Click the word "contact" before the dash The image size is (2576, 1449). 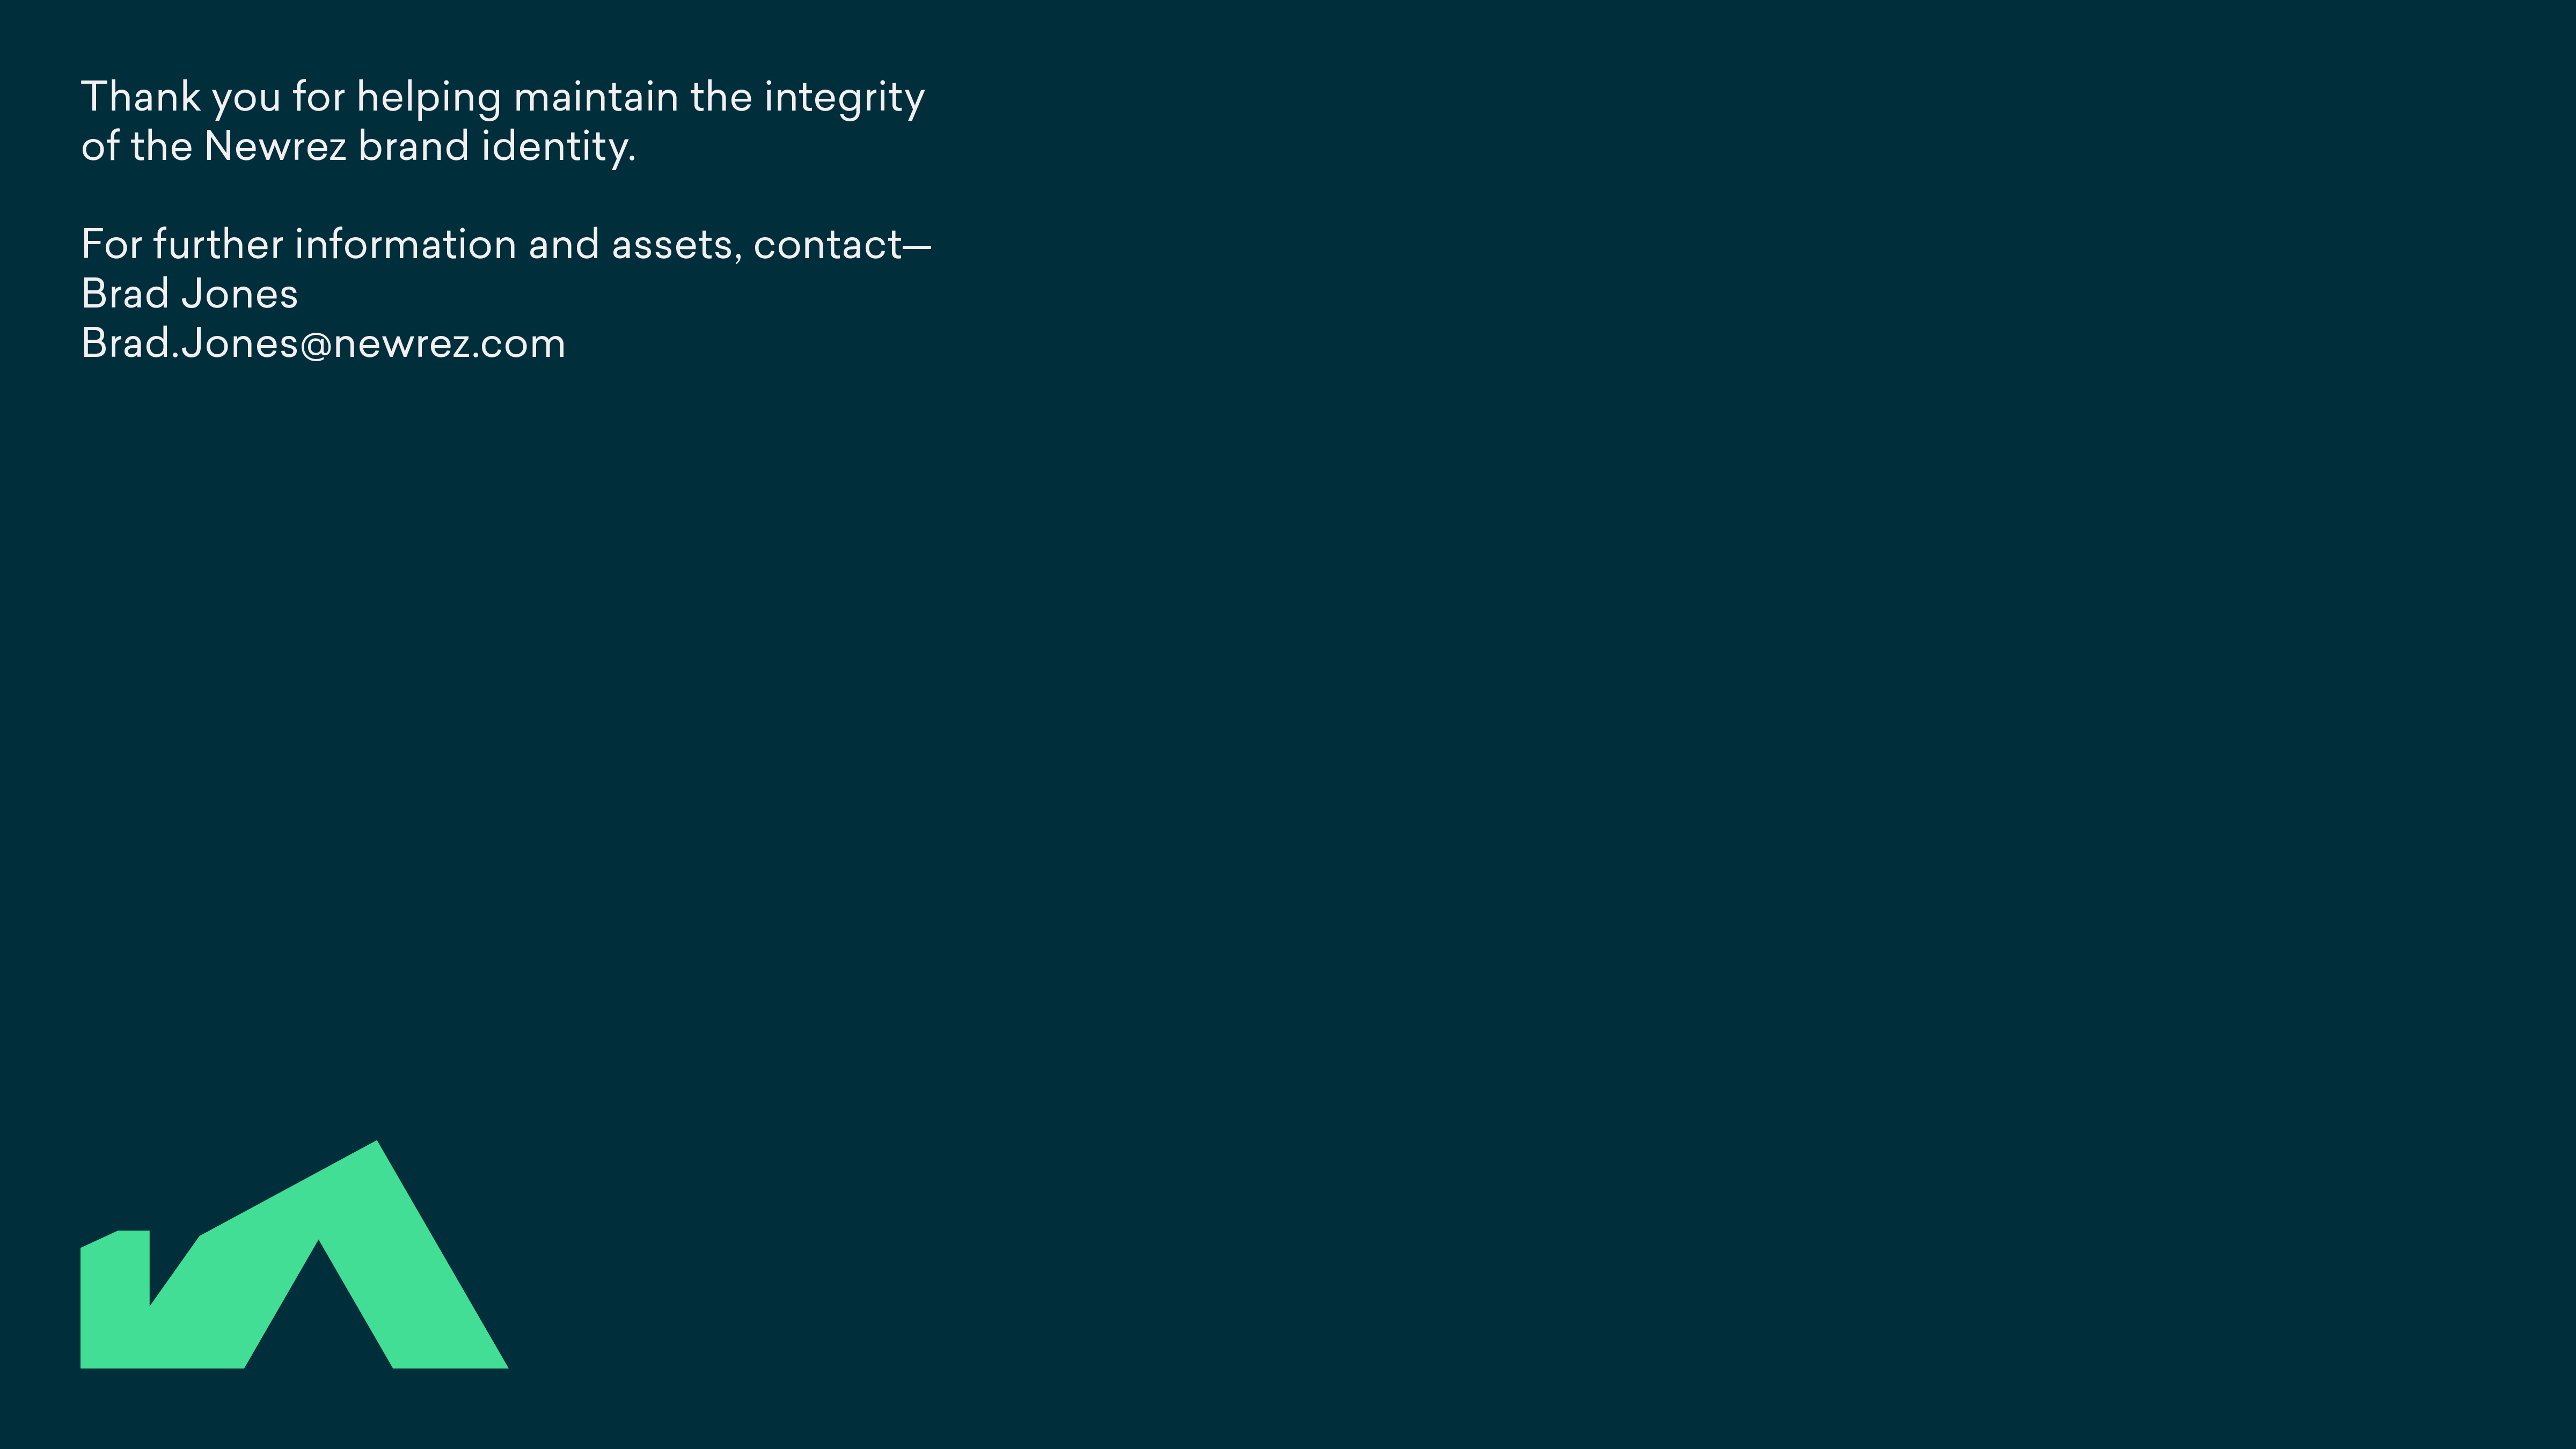click(828, 245)
